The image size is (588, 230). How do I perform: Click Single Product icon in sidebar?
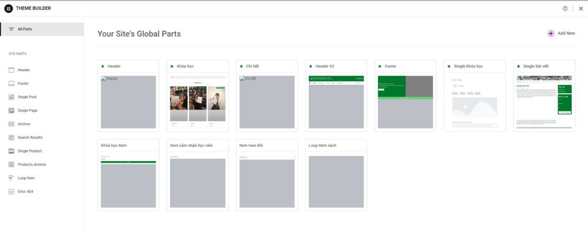[11, 151]
